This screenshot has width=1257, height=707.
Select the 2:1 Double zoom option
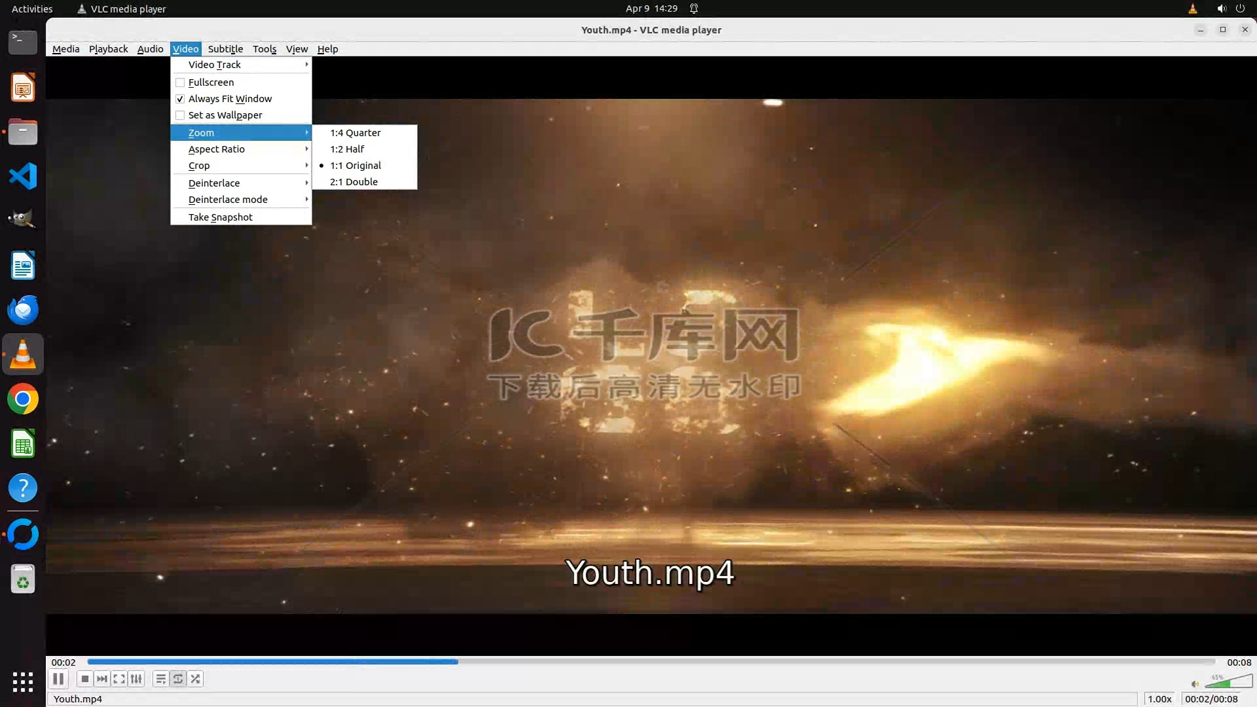[354, 182]
